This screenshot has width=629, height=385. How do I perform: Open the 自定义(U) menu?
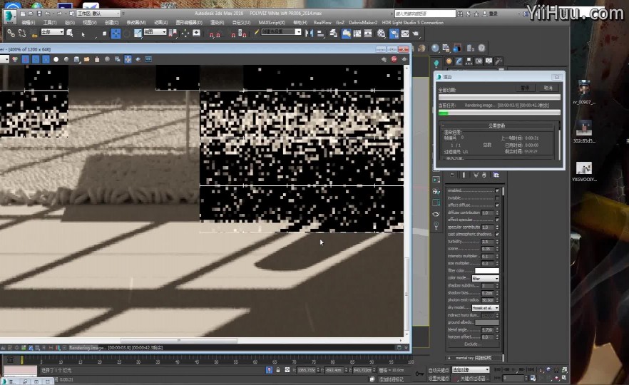[x=242, y=23]
